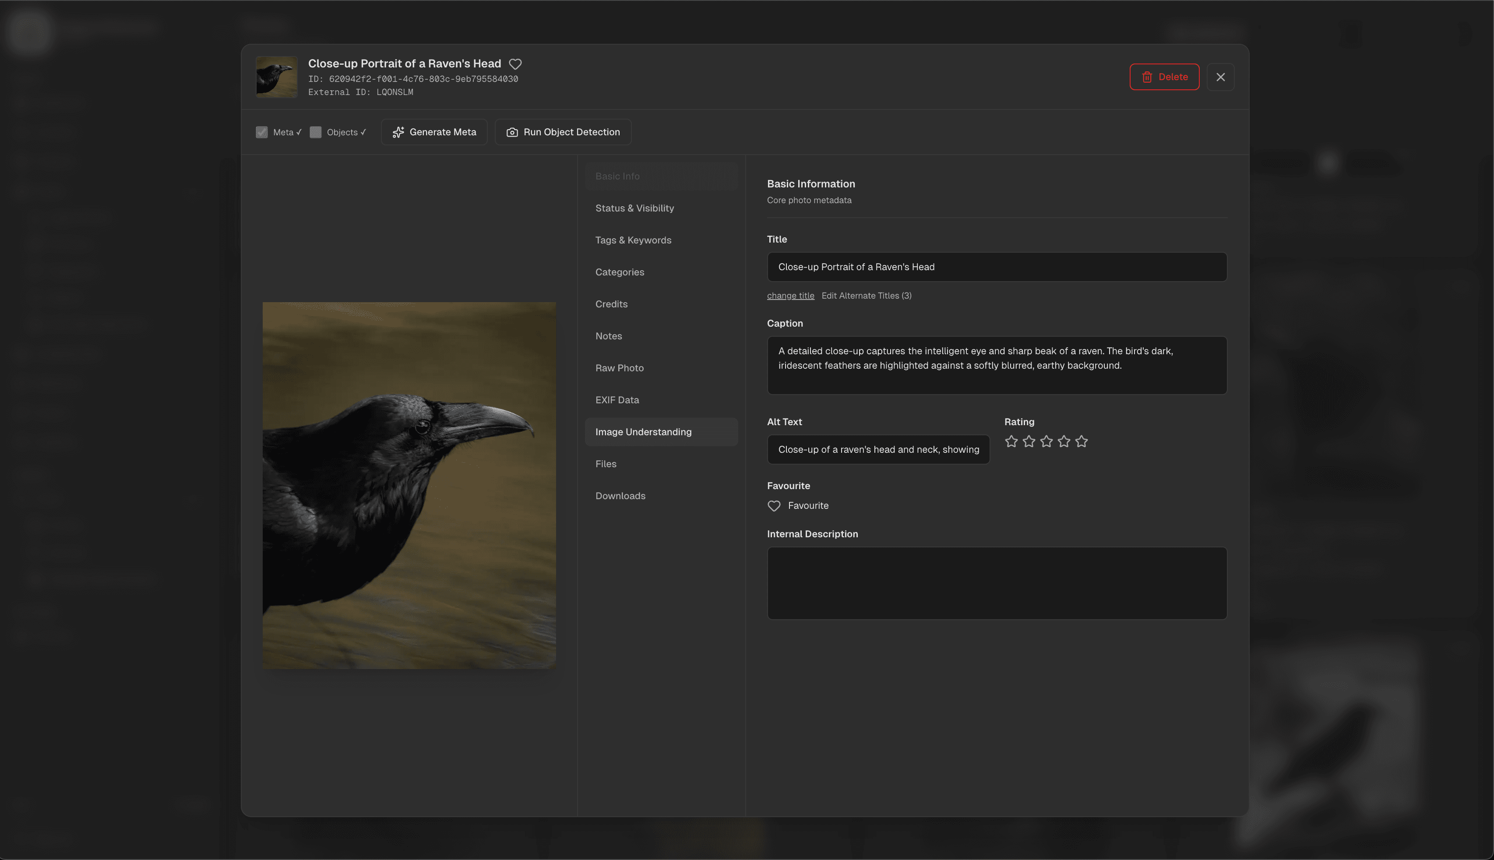Go to Status & Visibility section
Viewport: 1494px width, 860px height.
pos(634,208)
